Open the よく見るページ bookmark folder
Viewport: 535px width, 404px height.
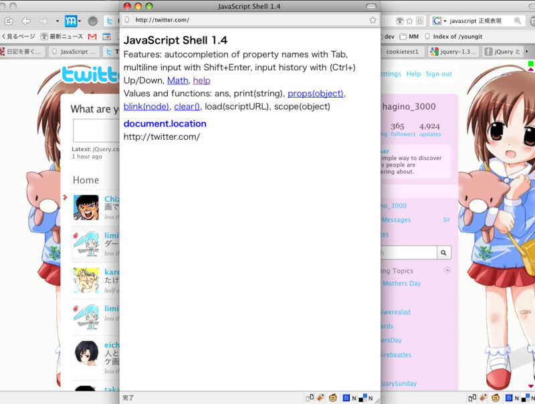click(x=18, y=37)
